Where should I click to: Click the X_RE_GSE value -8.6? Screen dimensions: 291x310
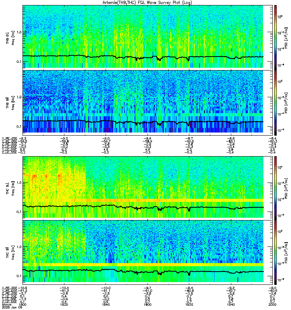point(231,139)
